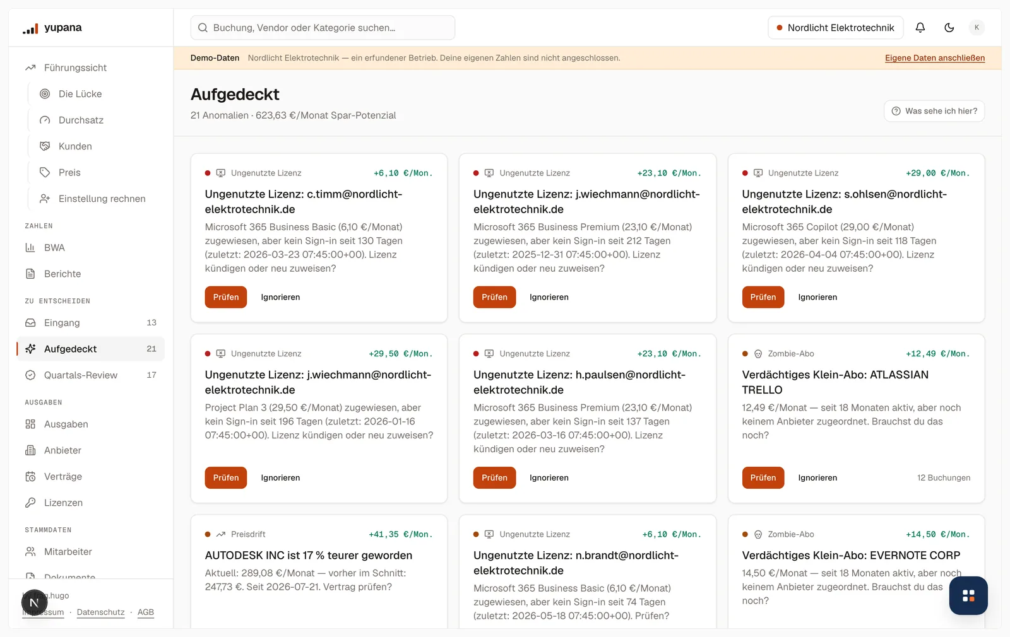This screenshot has width=1010, height=637.
Task: Click Prüfen on c.timm license card
Action: coord(226,297)
